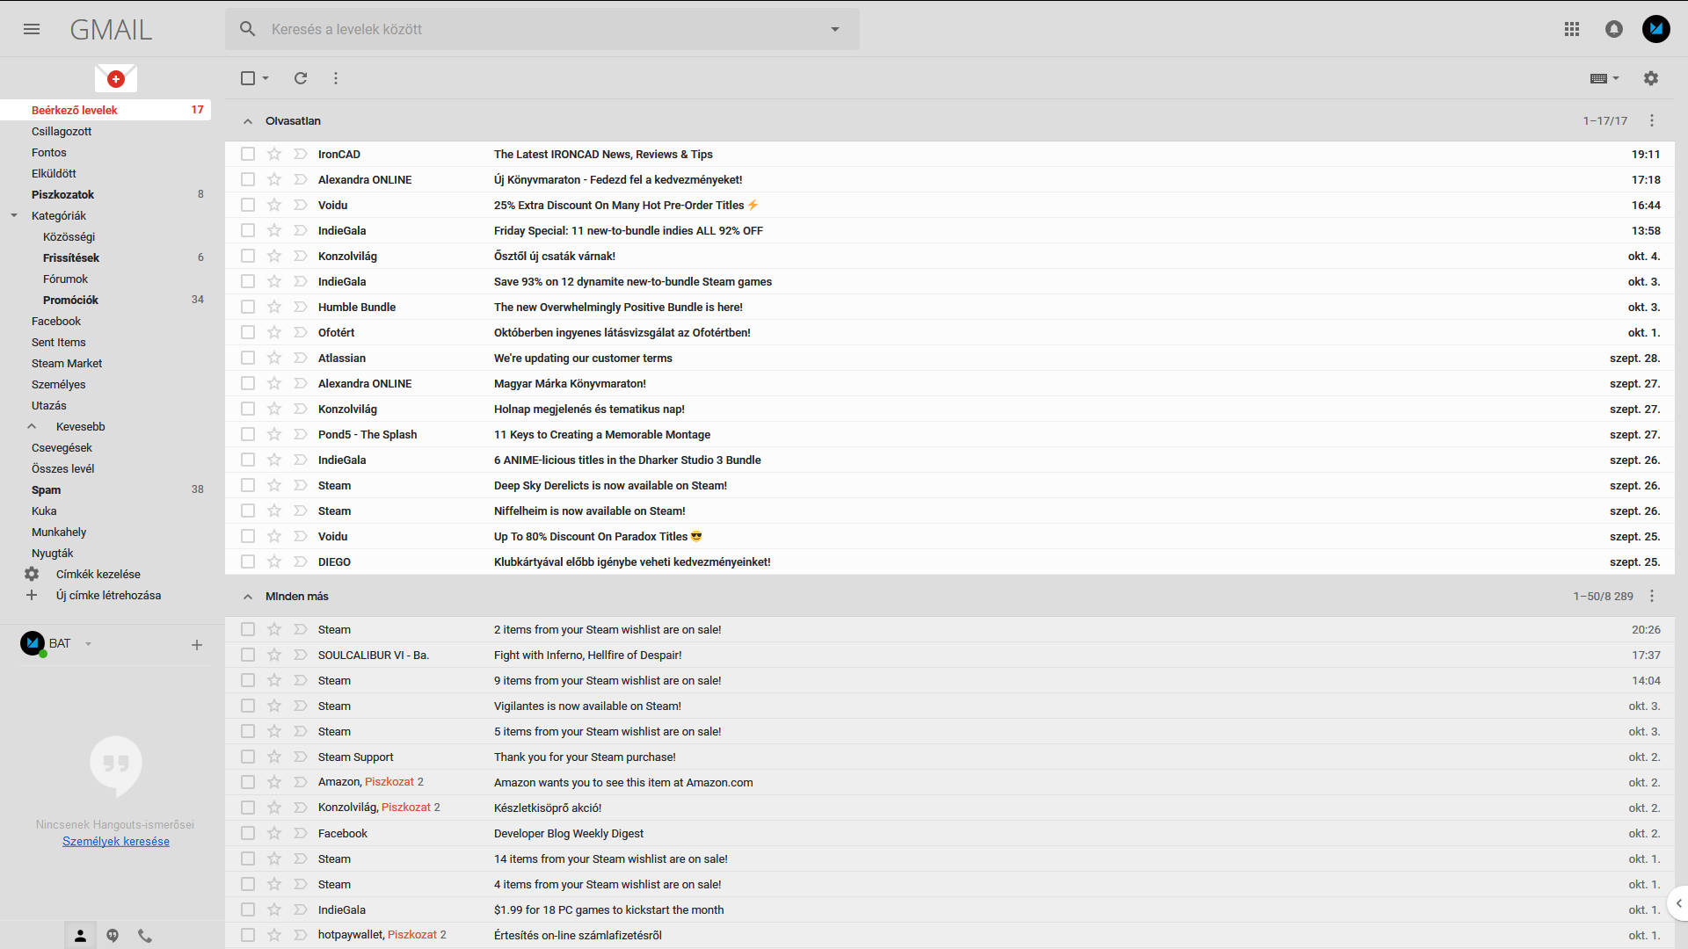Screen dimensions: 1688x949
Task: Collapse the Minden más section
Action: tap(248, 597)
